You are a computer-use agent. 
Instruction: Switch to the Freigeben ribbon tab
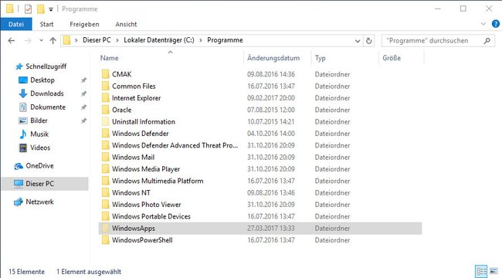[x=84, y=25]
